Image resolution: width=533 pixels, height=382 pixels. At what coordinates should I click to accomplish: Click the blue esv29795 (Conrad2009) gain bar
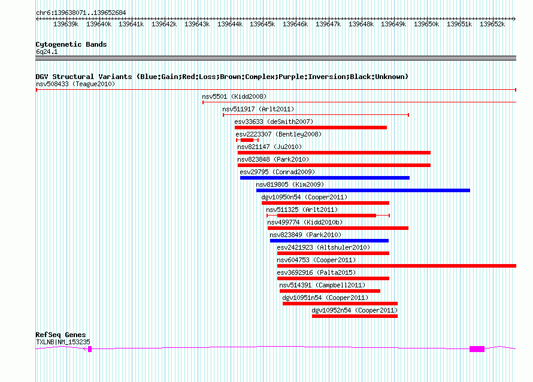(325, 178)
